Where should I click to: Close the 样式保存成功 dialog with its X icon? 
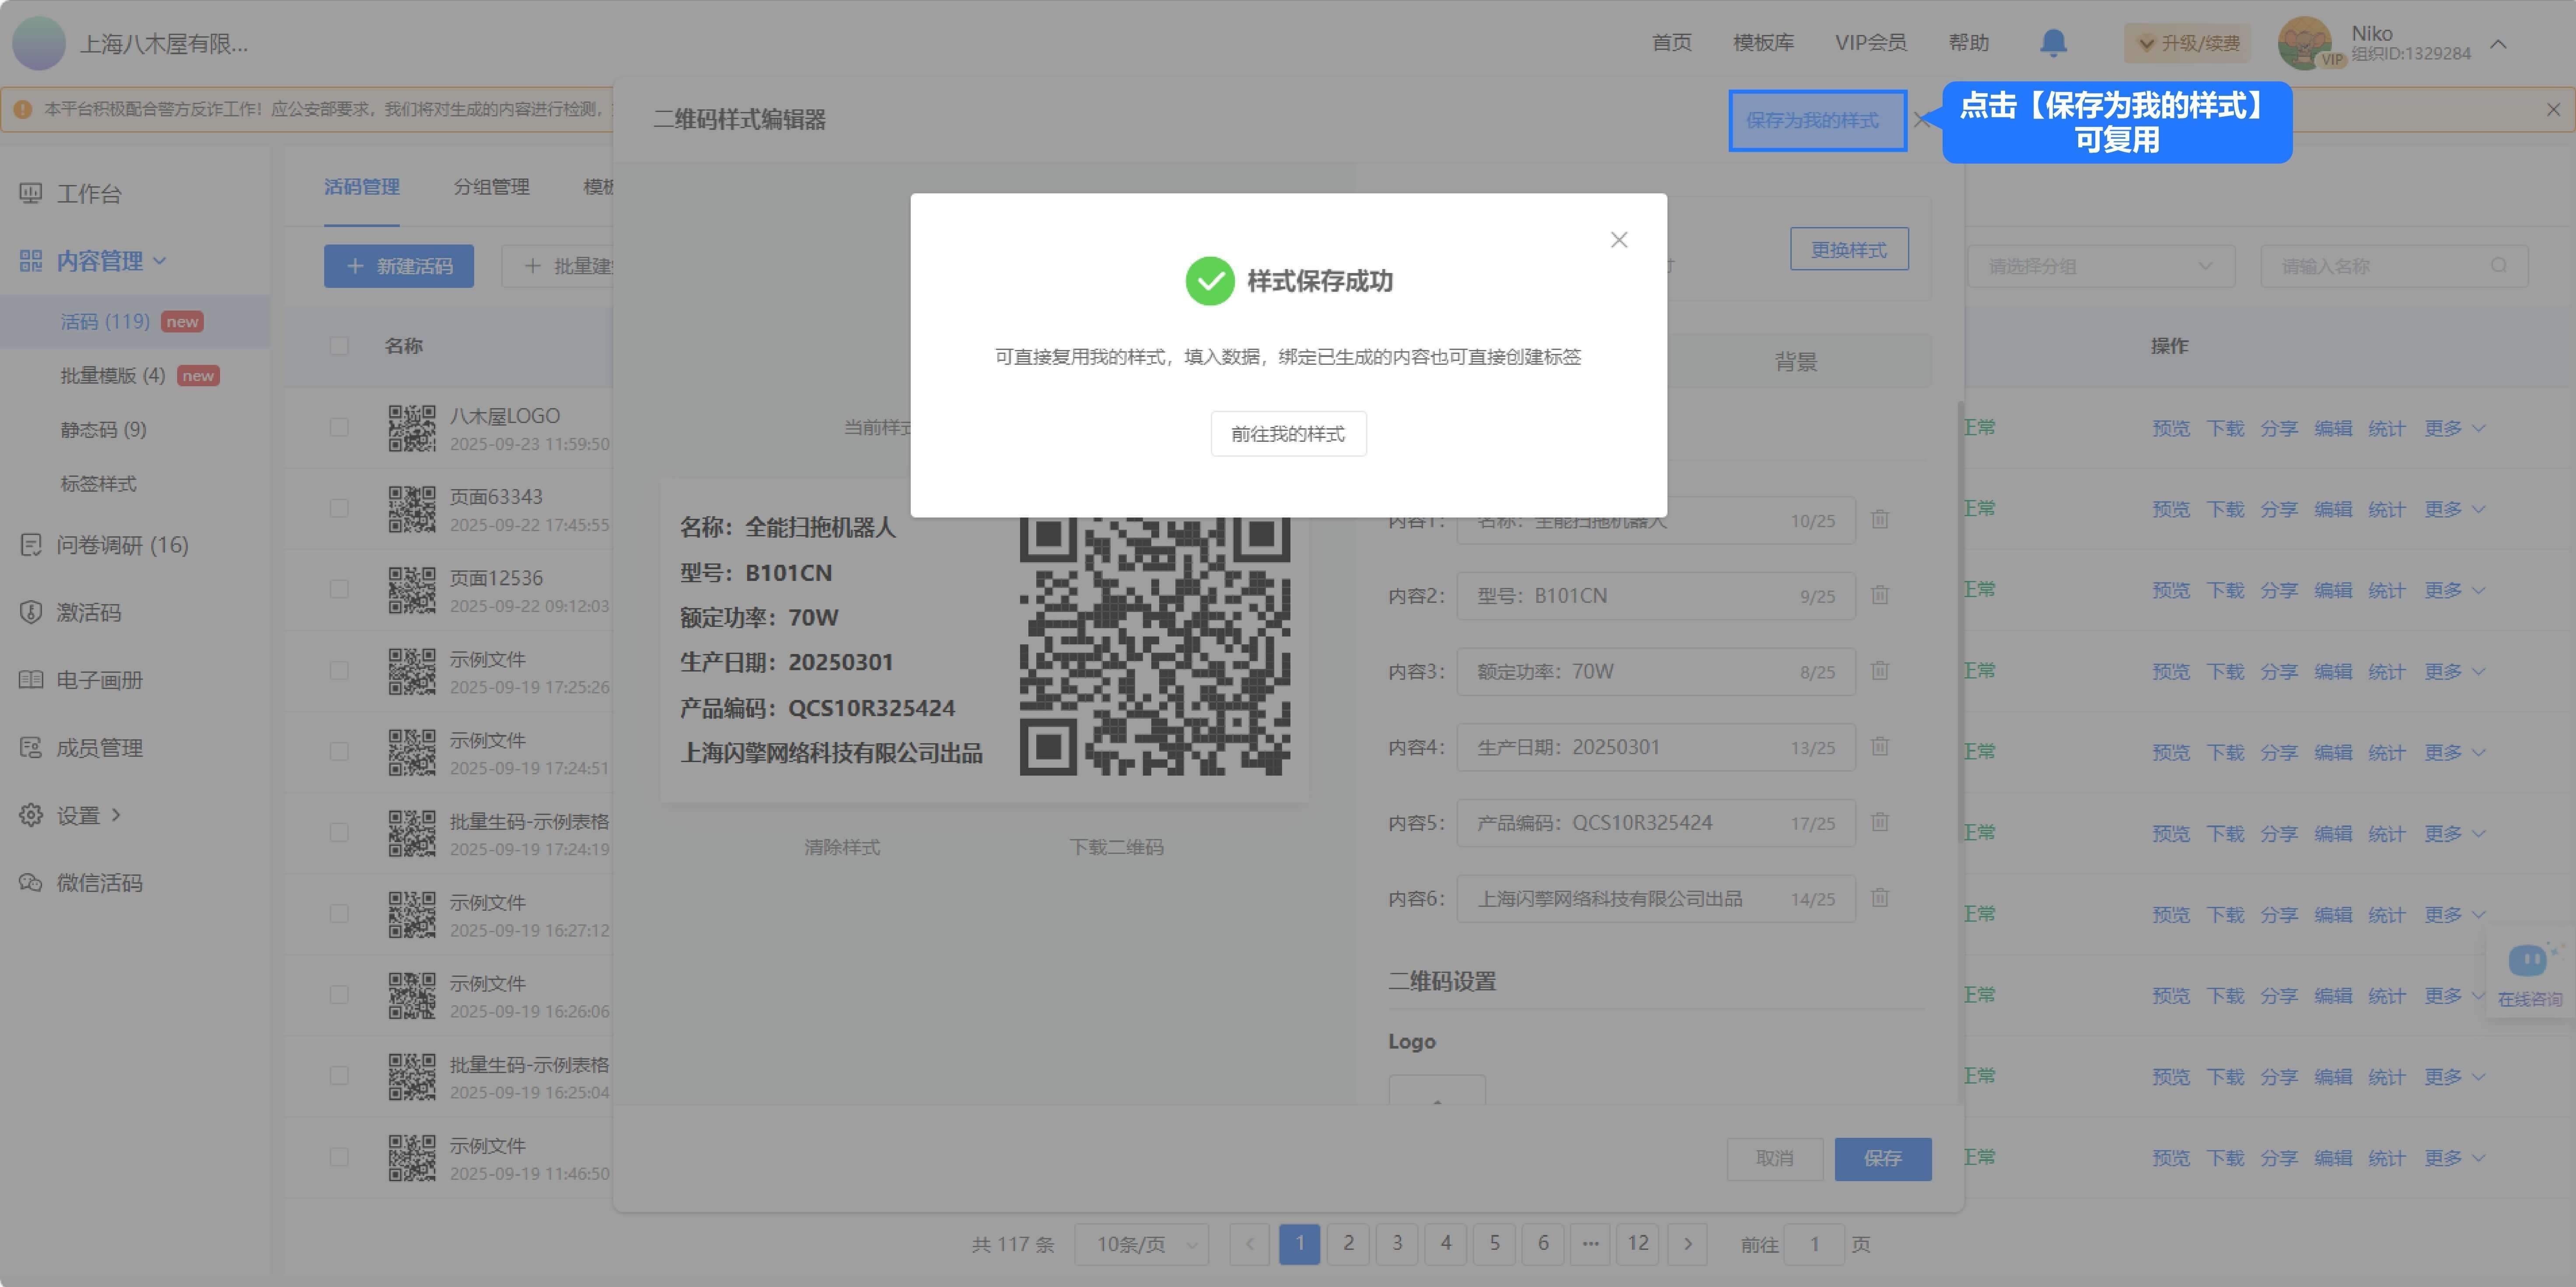coord(1619,240)
